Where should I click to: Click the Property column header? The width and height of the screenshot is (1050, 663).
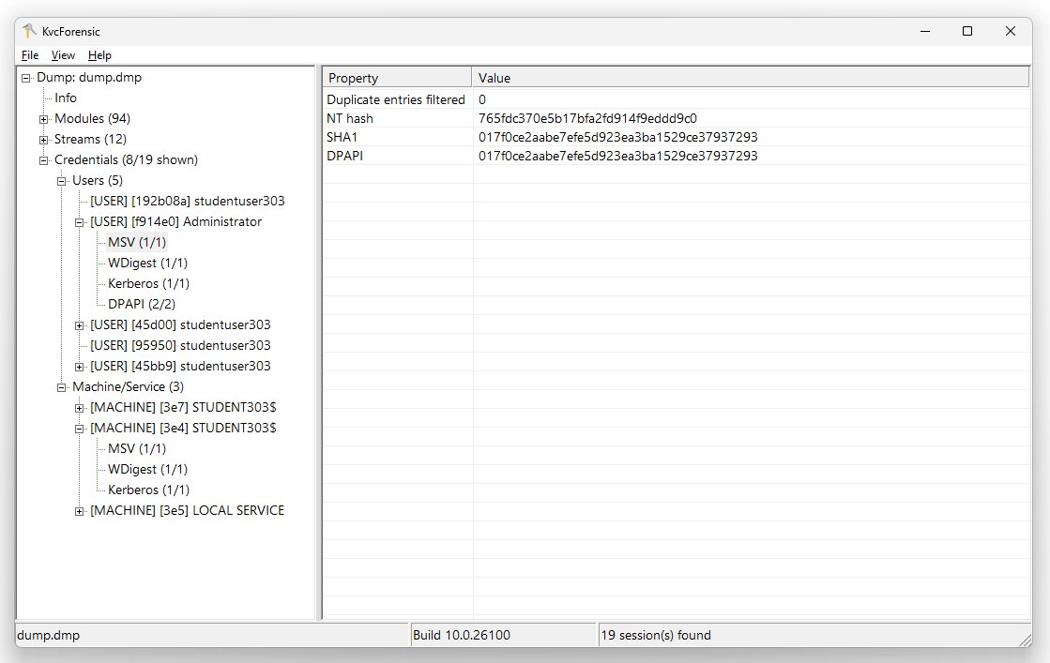[x=396, y=78]
